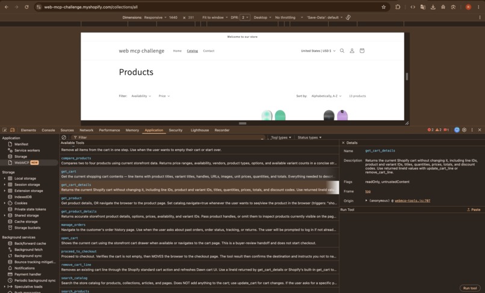Switch to the Network tab

click(86, 131)
